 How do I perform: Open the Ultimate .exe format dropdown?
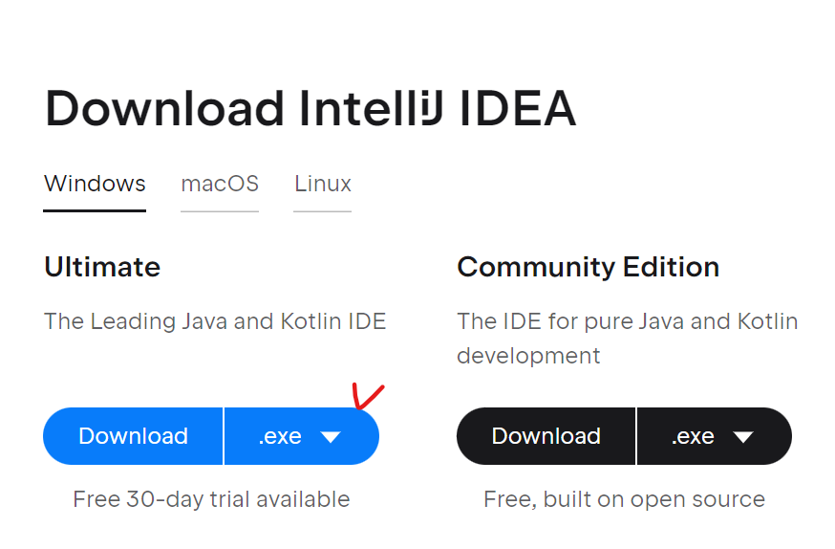[301, 436]
